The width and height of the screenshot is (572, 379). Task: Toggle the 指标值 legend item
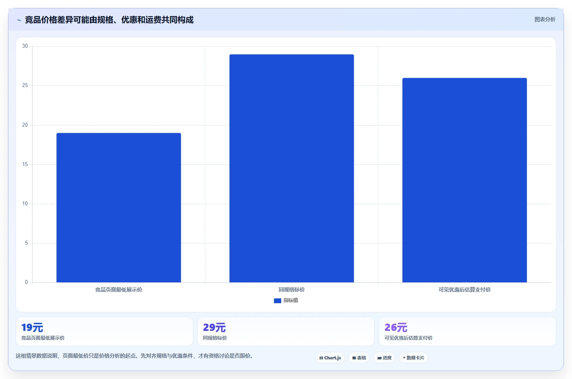286,300
